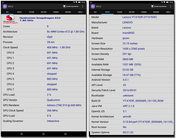The image size is (176, 139).
Task: Tap System Uptime value "00:21:22"
Action: click(128, 132)
